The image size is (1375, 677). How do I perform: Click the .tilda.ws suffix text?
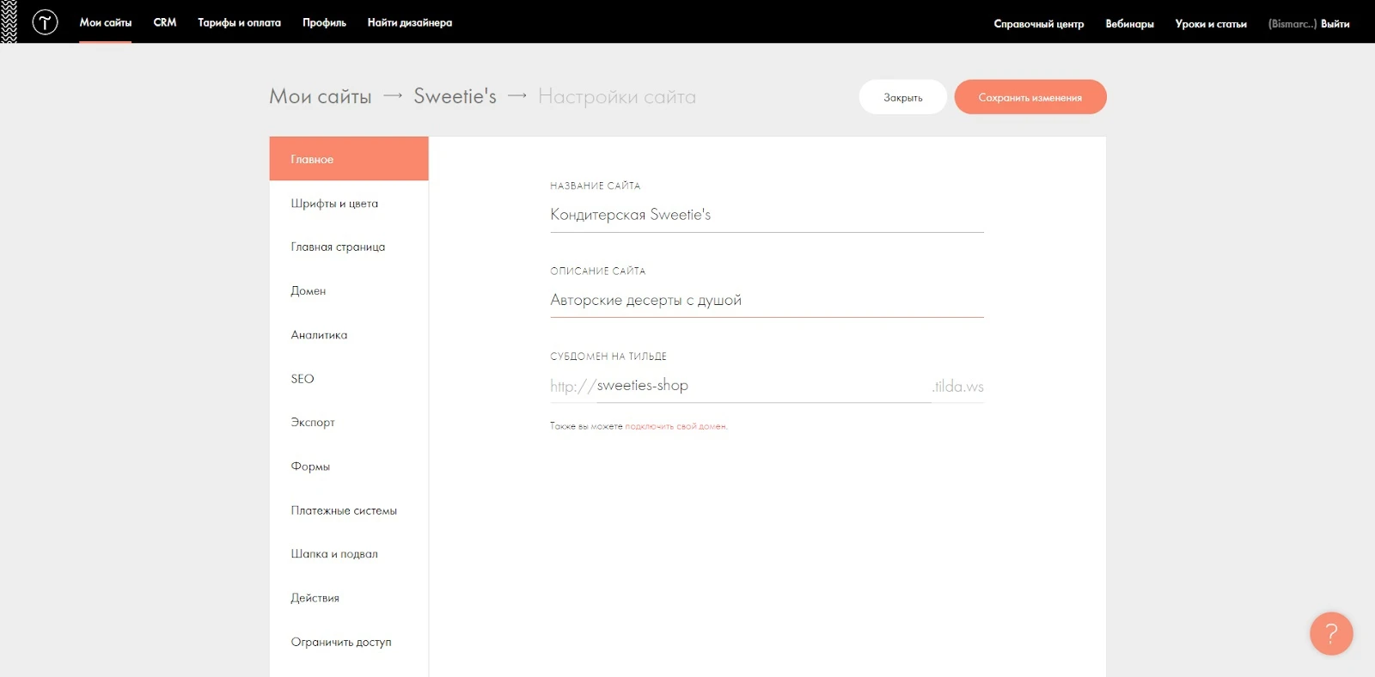pos(958,387)
